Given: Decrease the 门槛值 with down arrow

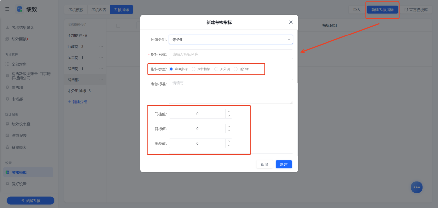Looking at the screenshot, I should coord(229,116).
